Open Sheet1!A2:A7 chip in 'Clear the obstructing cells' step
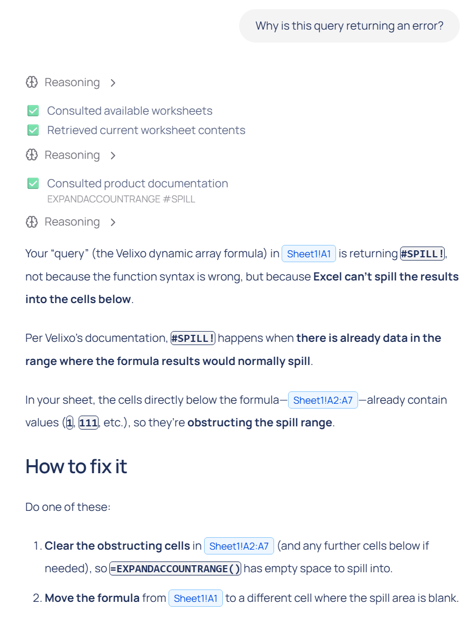Image resolution: width=476 pixels, height=618 pixels. [x=239, y=546]
